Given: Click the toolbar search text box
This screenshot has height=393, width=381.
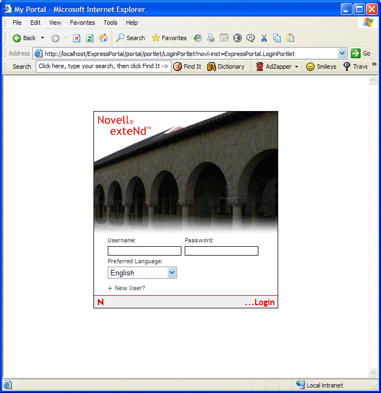Looking at the screenshot, I should coord(103,67).
